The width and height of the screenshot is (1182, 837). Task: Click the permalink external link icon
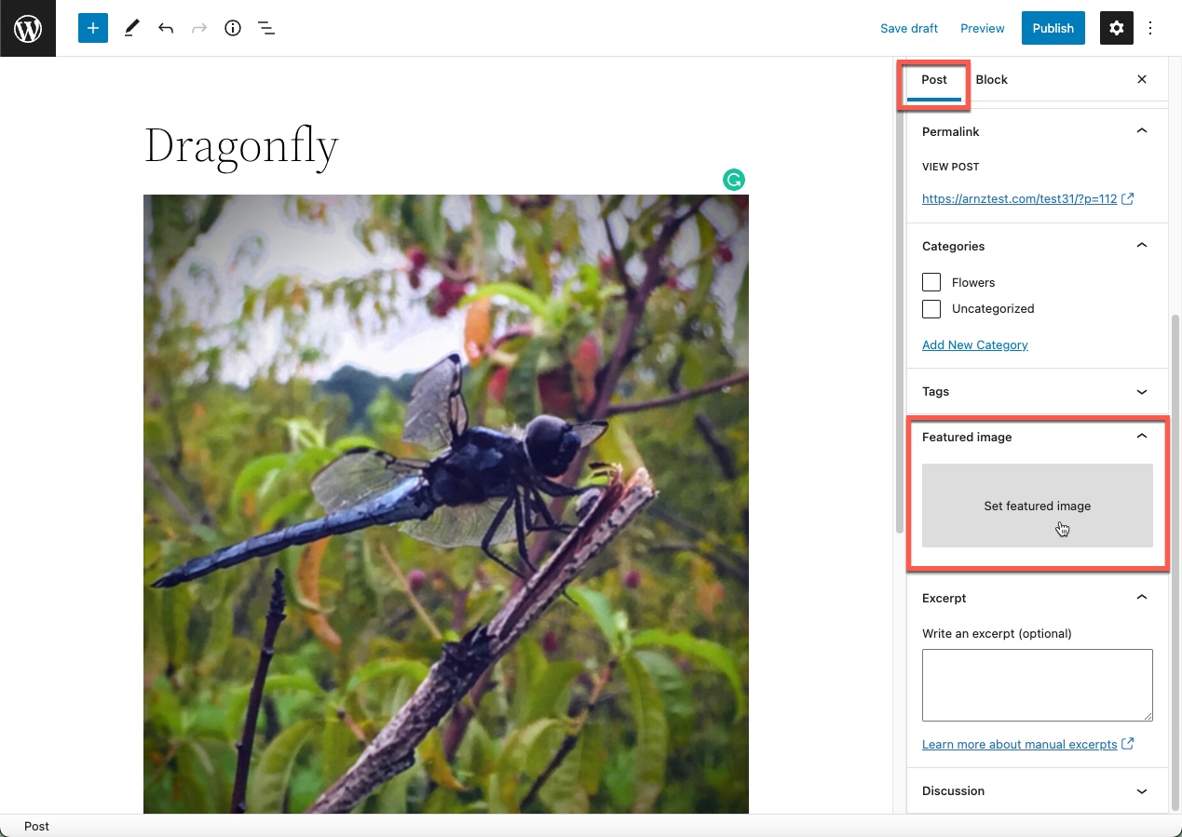pos(1128,198)
